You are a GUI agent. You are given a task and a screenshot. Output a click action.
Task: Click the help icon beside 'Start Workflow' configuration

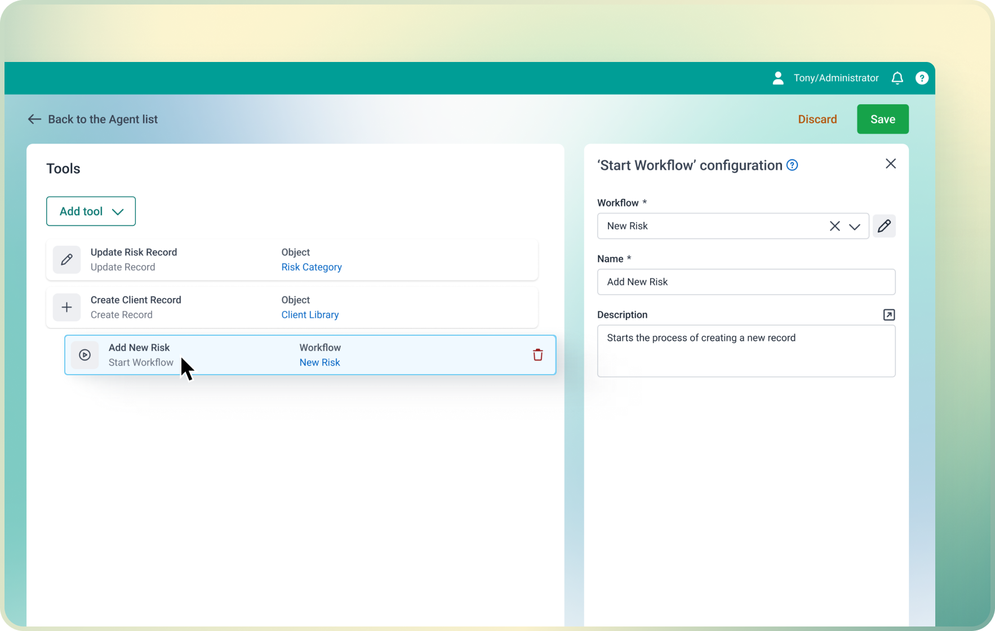(792, 165)
